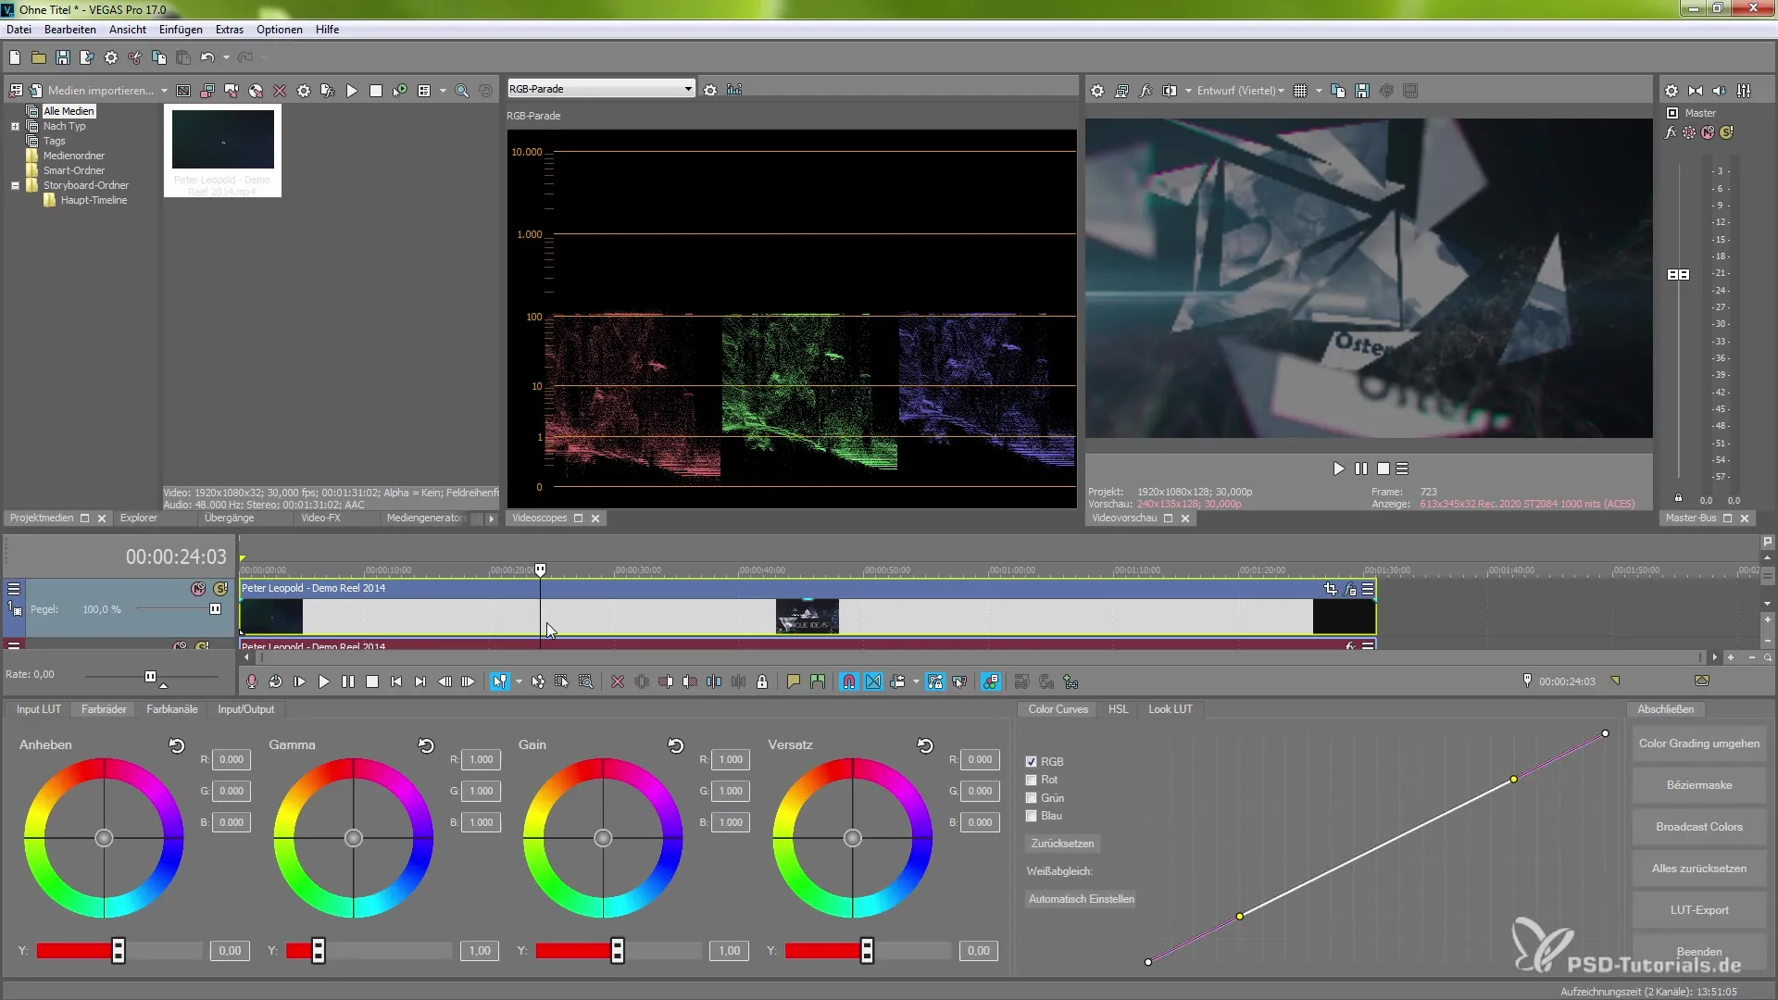
Task: Open the grid overlay dropdown arrow
Action: (1319, 91)
